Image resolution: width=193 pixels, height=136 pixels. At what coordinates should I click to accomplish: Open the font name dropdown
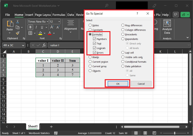(x=47, y=22)
